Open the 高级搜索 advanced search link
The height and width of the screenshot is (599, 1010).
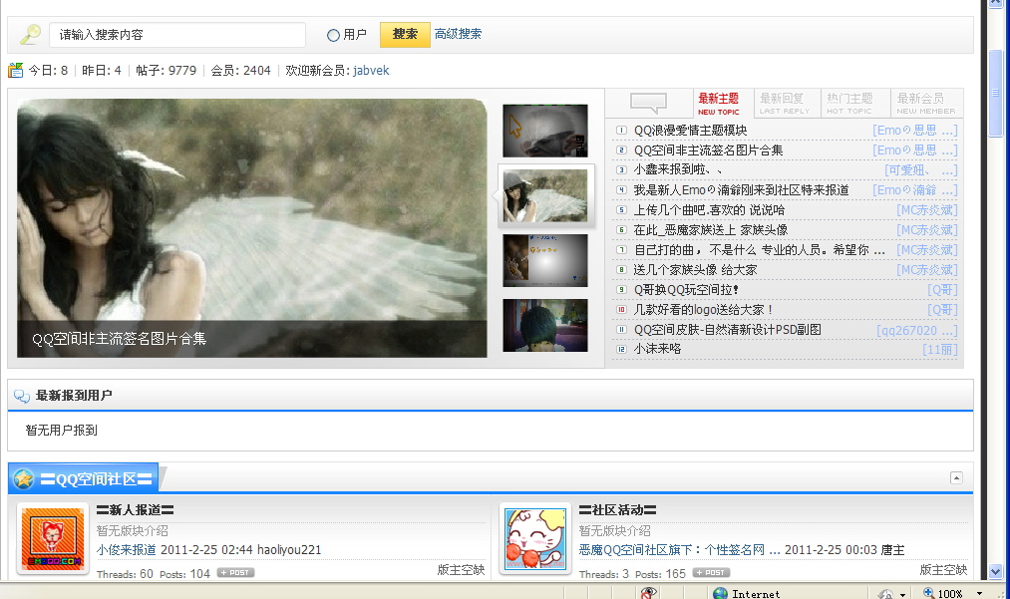pyautogui.click(x=458, y=34)
